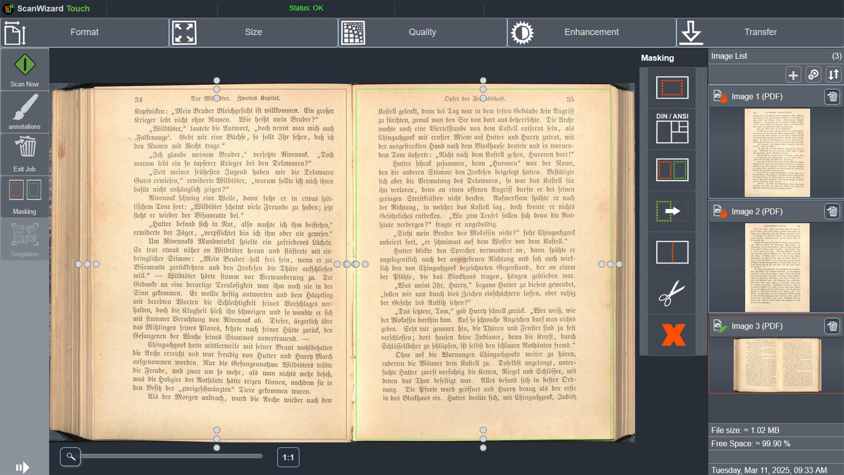Viewport: 844px width, 475px height.
Task: Select the dual-page red and green mask
Action: click(x=672, y=170)
